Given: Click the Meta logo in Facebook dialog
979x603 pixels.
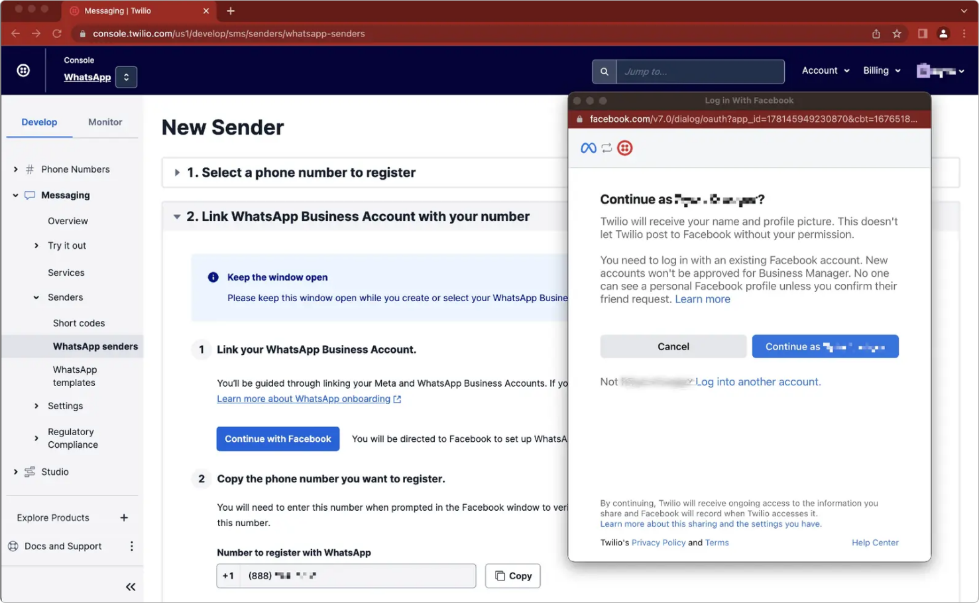Looking at the screenshot, I should [x=588, y=148].
